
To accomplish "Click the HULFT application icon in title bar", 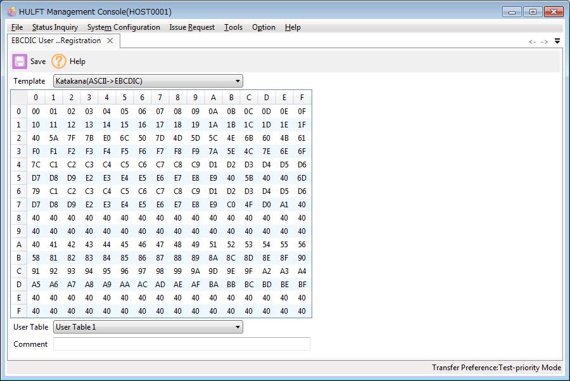I will 11,11.
